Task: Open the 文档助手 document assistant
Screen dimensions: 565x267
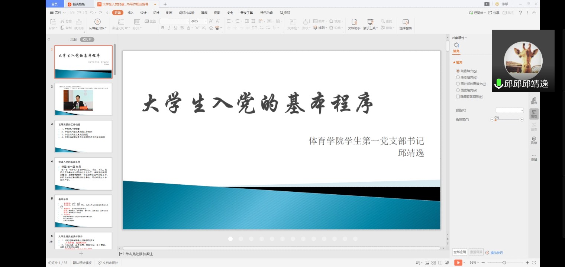Action: coord(354,22)
